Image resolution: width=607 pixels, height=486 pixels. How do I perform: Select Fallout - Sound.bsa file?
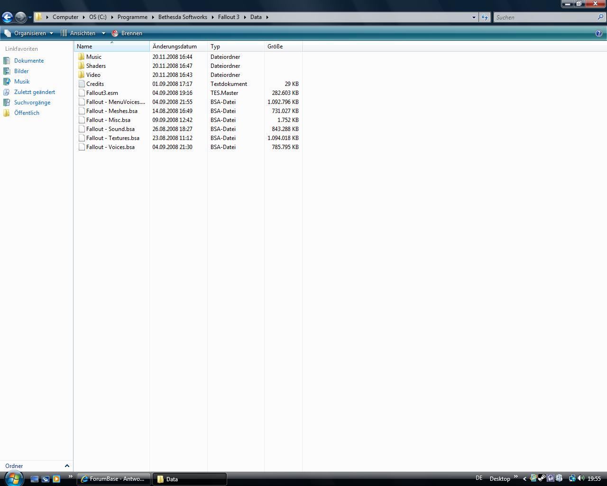tap(110, 129)
